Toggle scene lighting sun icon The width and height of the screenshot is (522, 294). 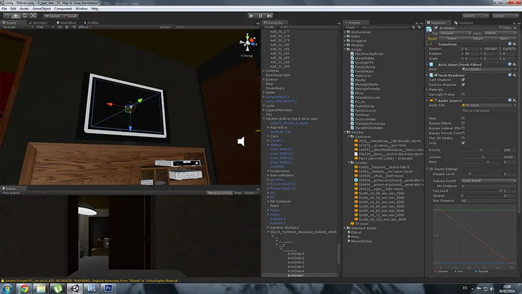point(66,27)
